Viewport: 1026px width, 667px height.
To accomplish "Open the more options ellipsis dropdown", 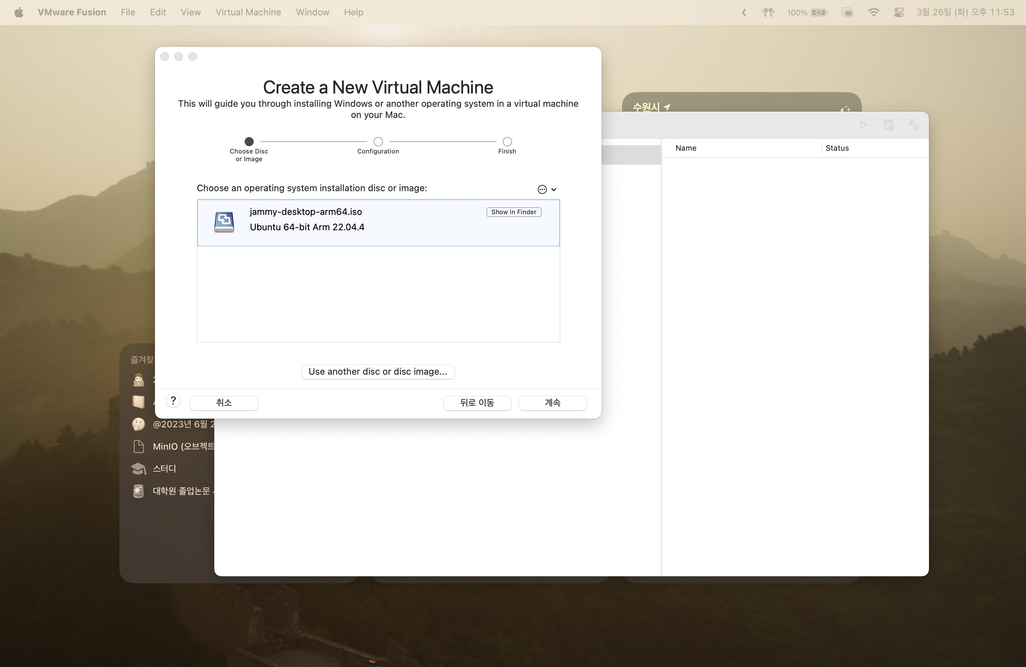I will click(x=547, y=189).
